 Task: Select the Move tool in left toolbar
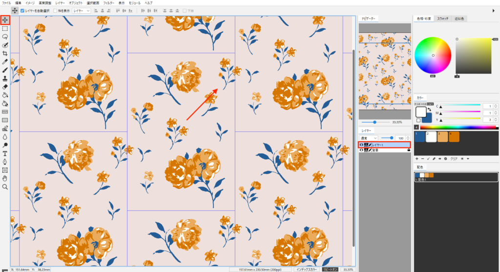(5, 20)
